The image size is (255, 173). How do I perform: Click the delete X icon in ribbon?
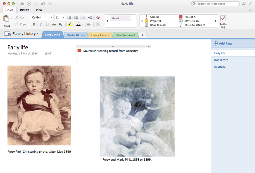tap(98, 24)
